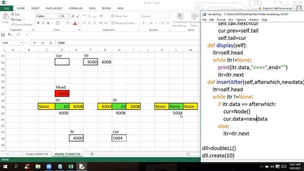Open the Window menu in IDLE window
The image size is (304, 171).
(254, 20)
